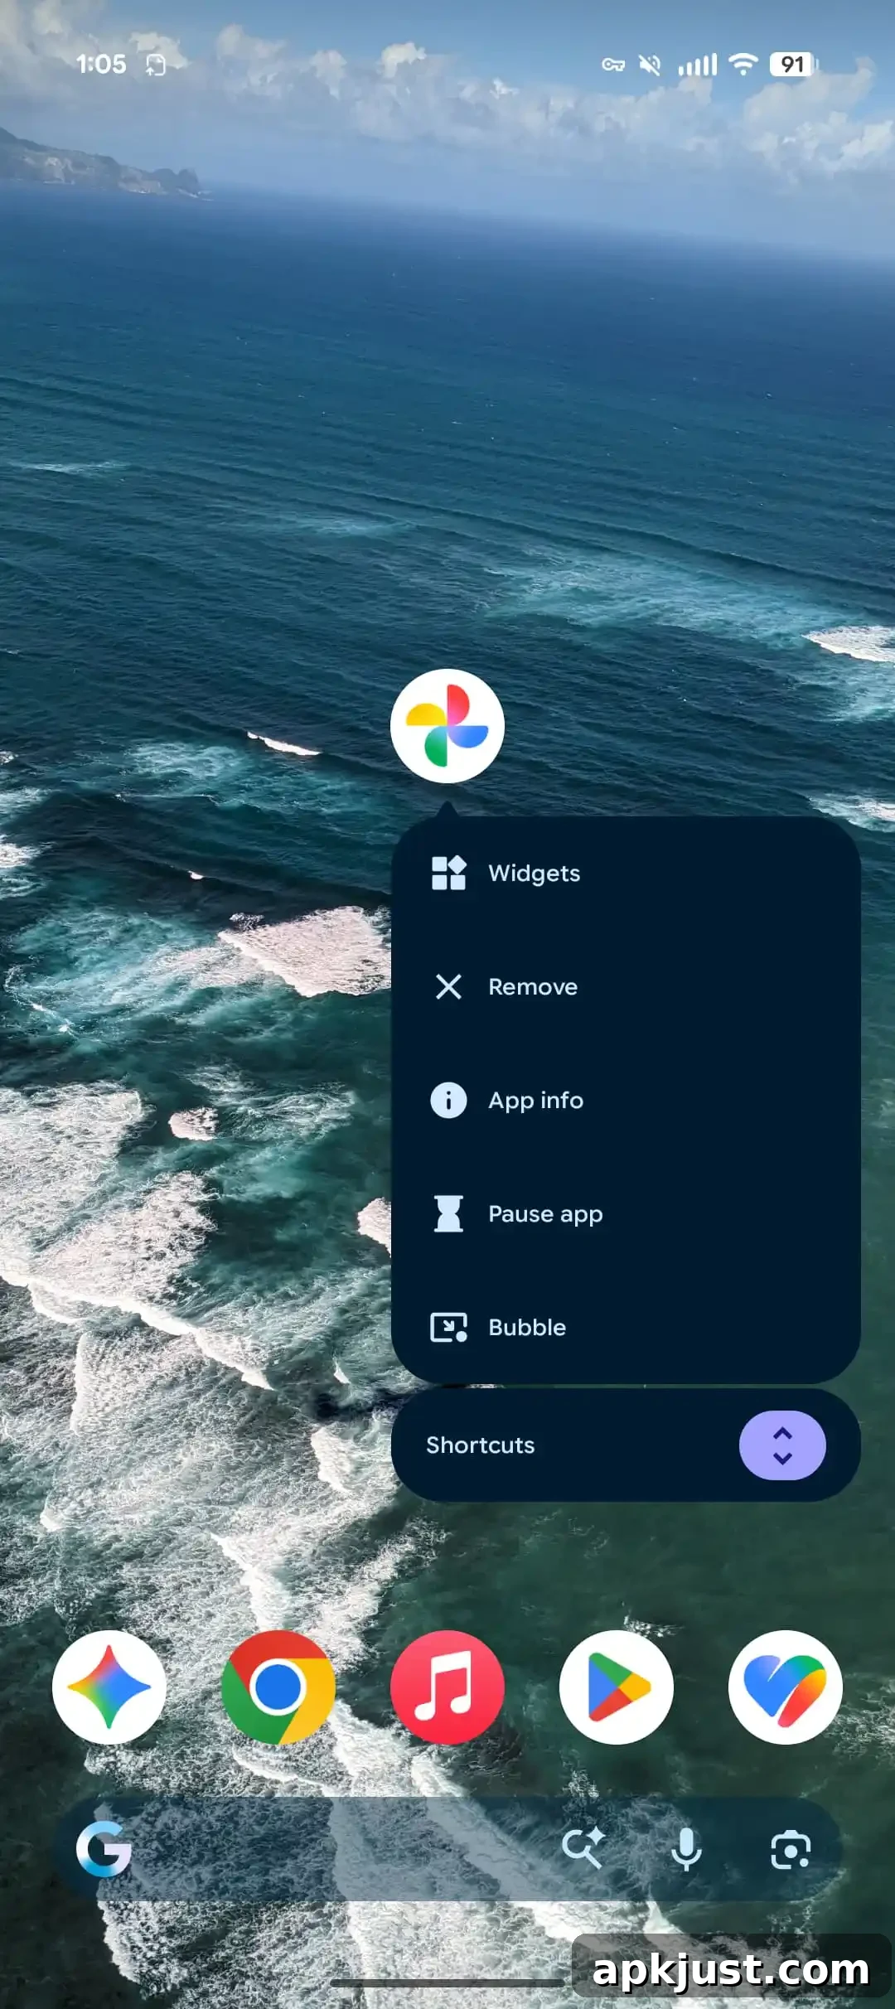
Task: Start AI search with sparkle magnifier icon
Action: [x=583, y=1849]
